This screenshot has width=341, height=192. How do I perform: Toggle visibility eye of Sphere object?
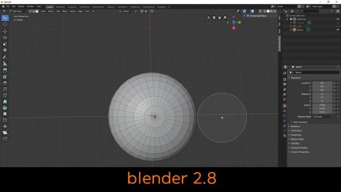click(x=338, y=30)
